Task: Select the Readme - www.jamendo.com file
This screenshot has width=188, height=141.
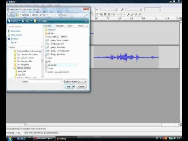Action: [x=57, y=72]
